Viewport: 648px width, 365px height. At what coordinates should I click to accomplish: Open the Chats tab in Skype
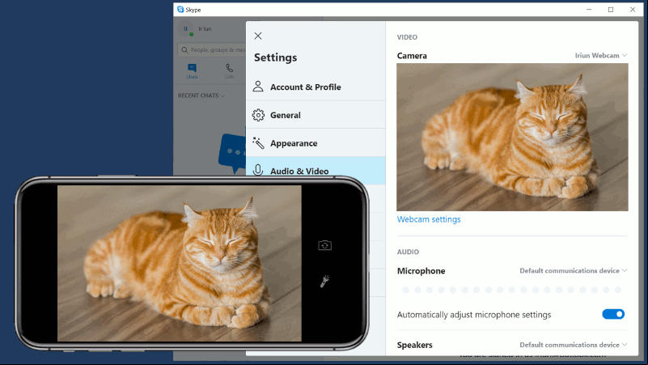(193, 71)
